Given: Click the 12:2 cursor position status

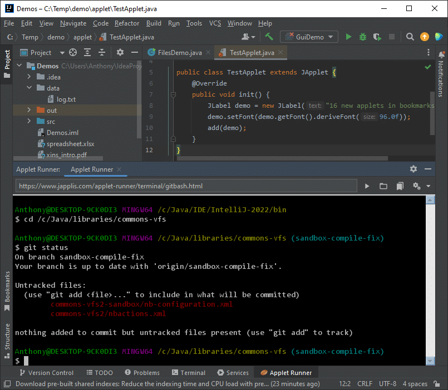Looking at the screenshot, I should (x=345, y=384).
